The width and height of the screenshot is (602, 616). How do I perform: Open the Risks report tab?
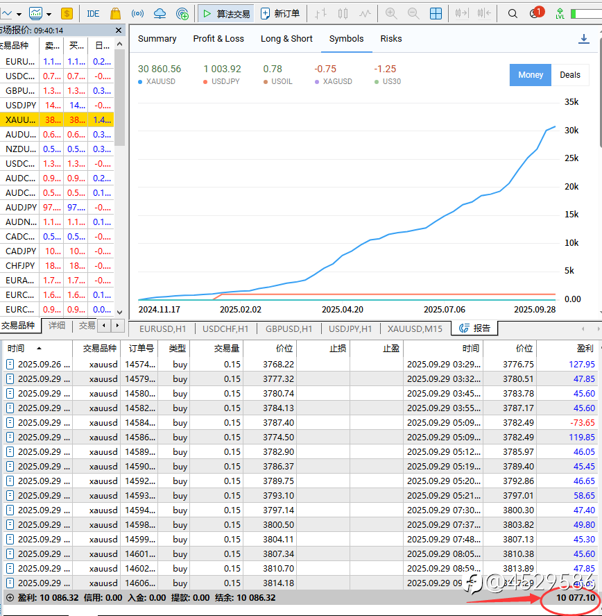click(391, 38)
